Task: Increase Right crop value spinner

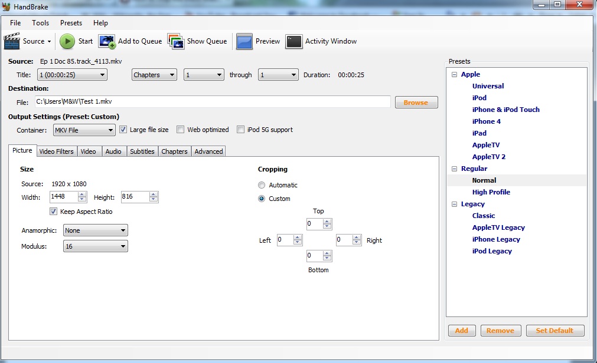Action: (x=357, y=237)
